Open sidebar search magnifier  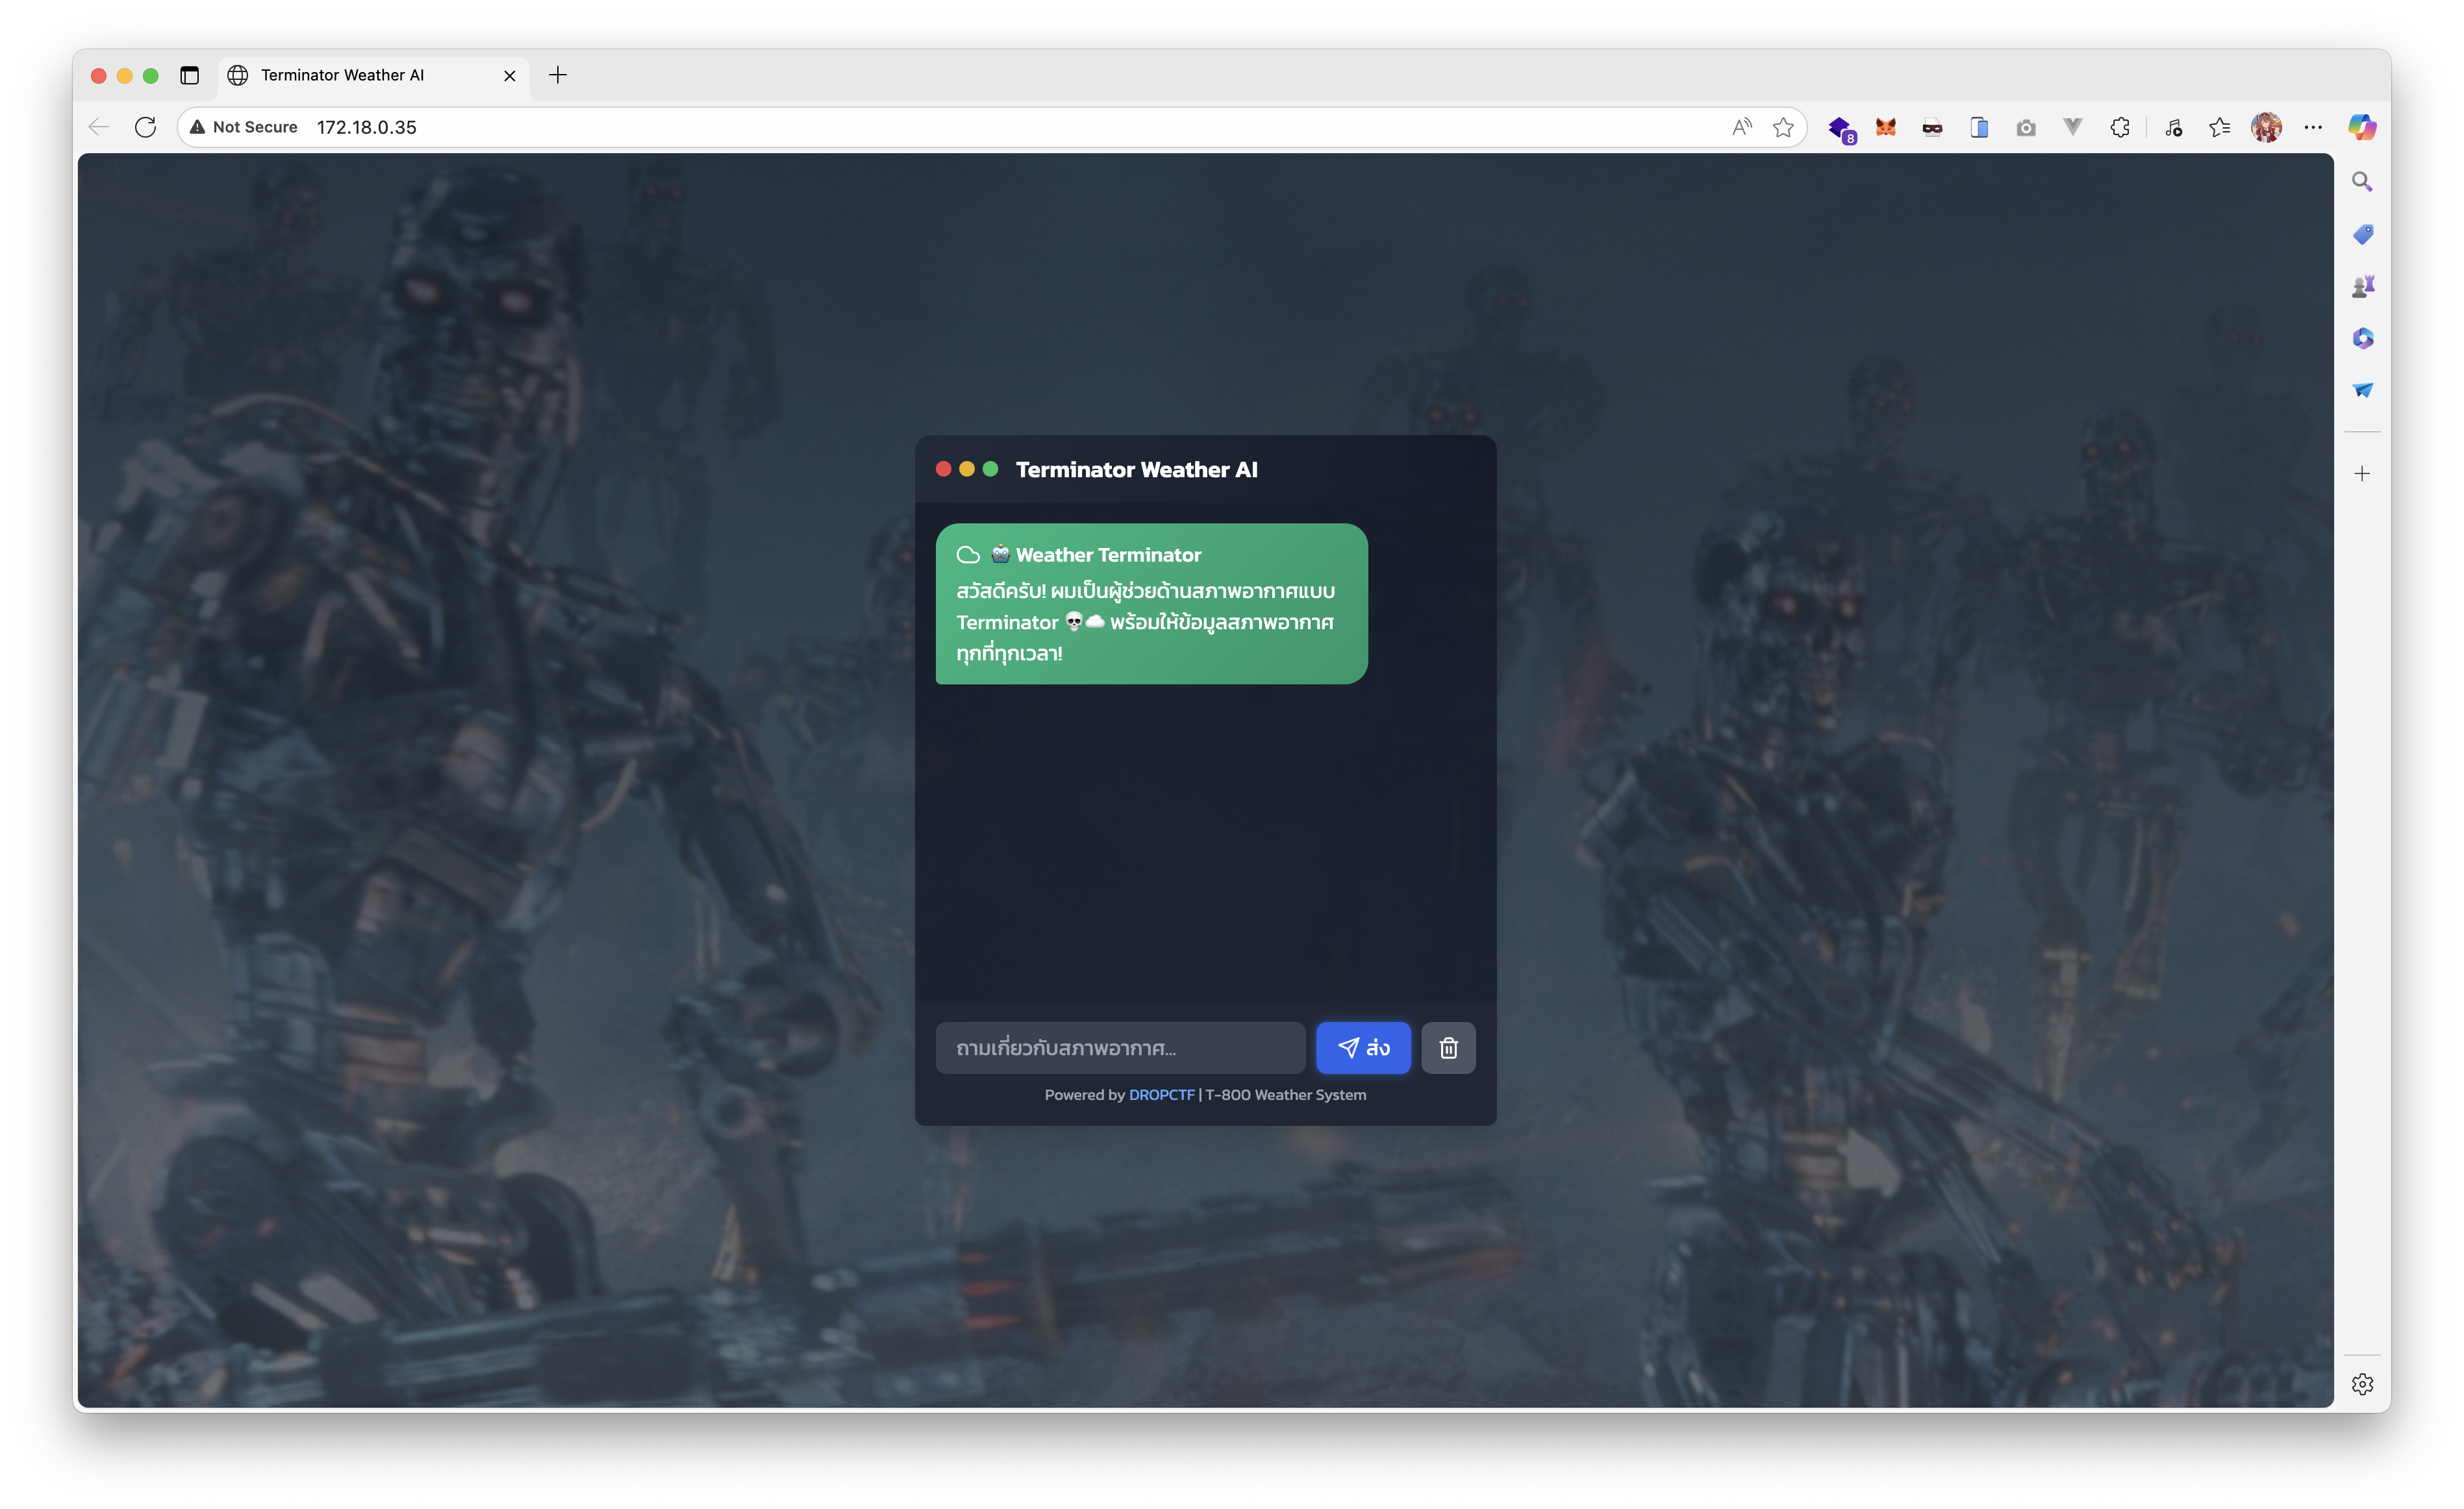2361,181
